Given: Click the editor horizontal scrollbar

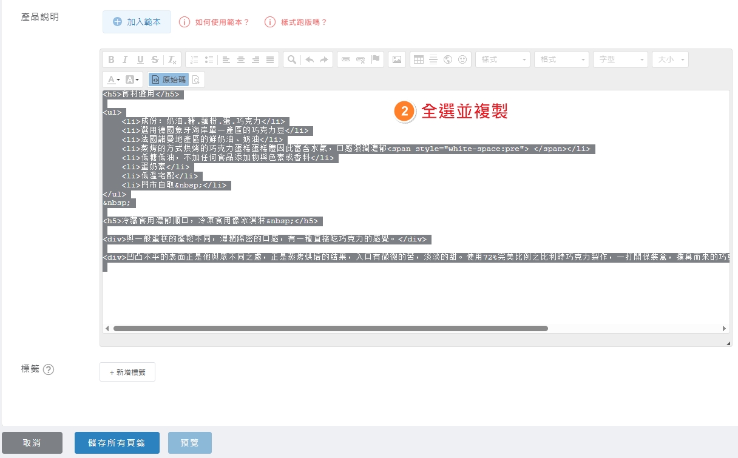Looking at the screenshot, I should tap(331, 328).
